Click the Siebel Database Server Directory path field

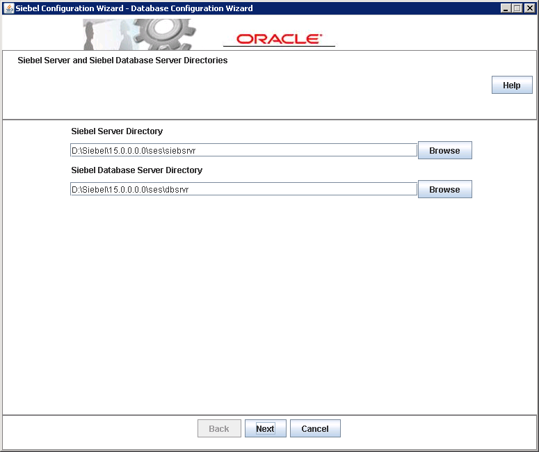click(243, 189)
